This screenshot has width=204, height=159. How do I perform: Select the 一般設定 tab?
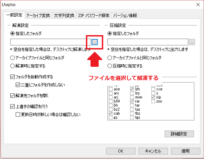tap(14, 15)
